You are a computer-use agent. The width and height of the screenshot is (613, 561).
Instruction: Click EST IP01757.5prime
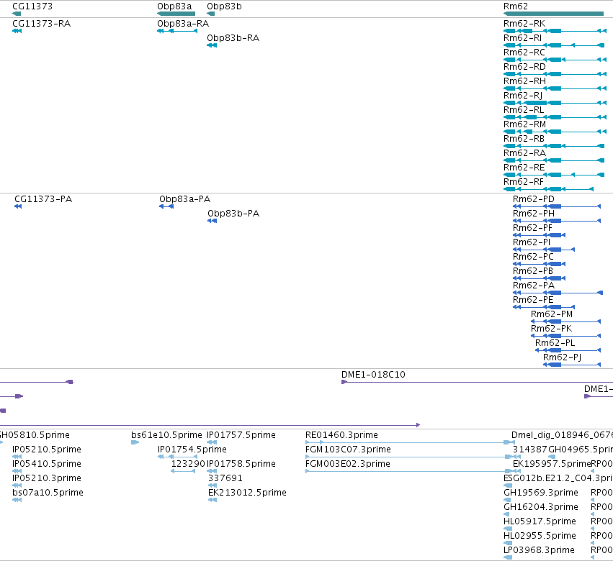[241, 435]
